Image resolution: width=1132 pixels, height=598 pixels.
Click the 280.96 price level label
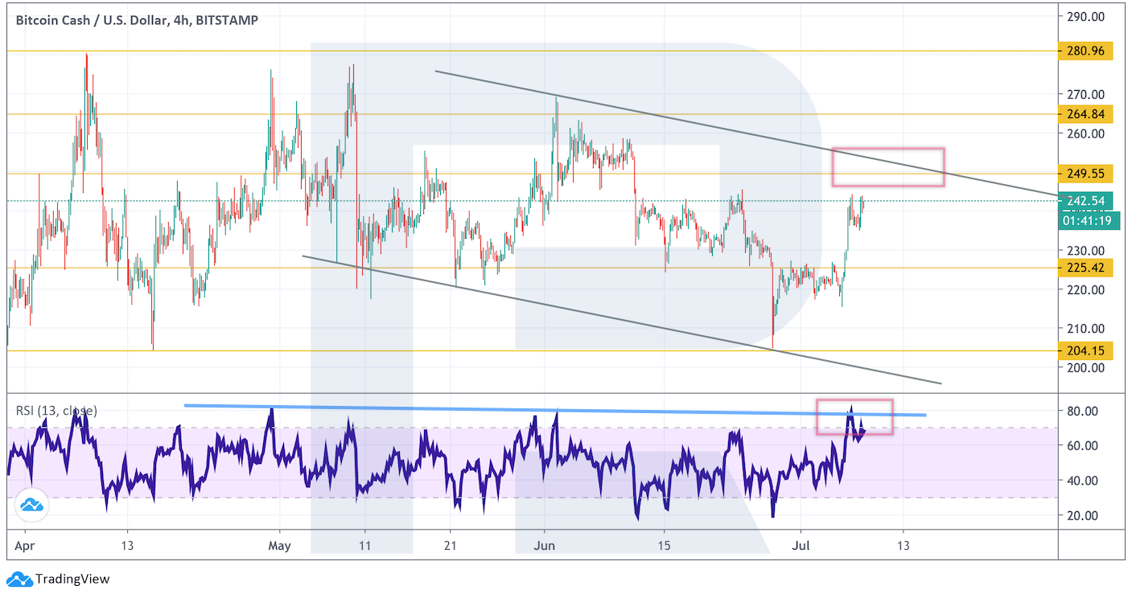1086,51
